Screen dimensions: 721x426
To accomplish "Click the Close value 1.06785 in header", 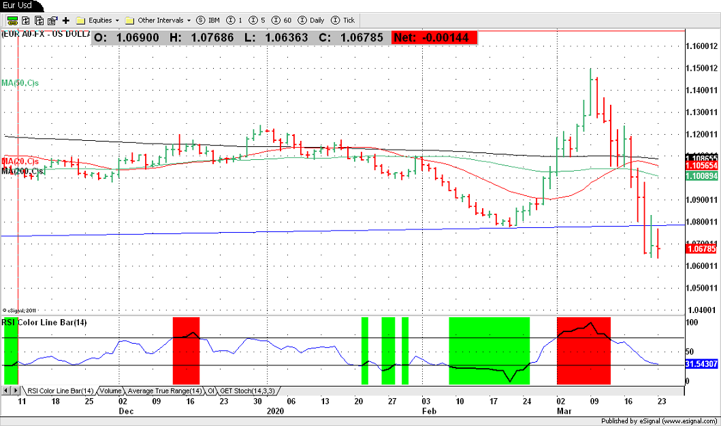I will pos(362,37).
